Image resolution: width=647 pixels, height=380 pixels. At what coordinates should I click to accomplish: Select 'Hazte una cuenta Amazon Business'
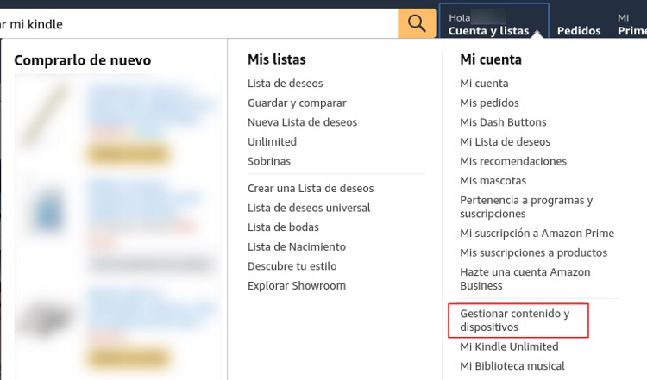525,278
